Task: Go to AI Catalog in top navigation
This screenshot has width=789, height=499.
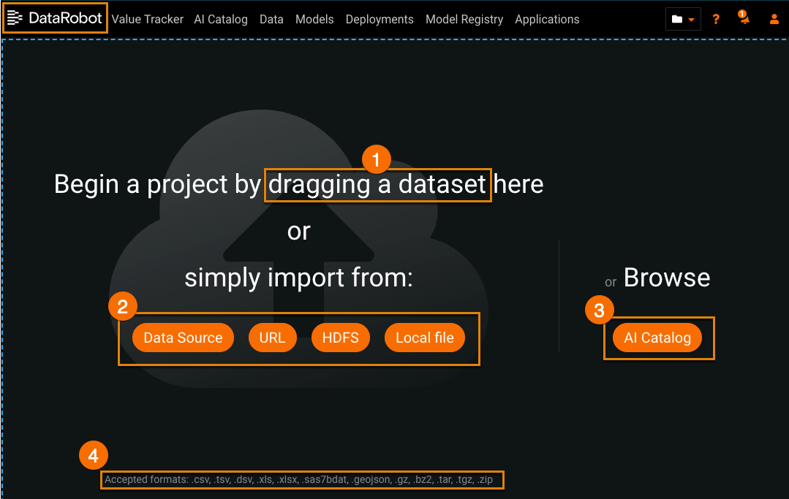Action: tap(221, 20)
